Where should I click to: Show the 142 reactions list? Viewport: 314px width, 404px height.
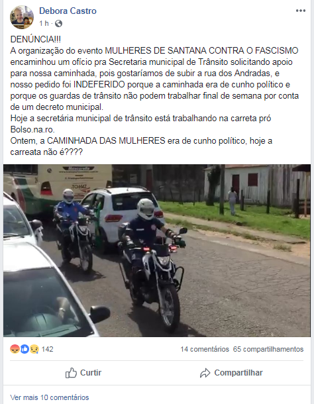click(48, 349)
